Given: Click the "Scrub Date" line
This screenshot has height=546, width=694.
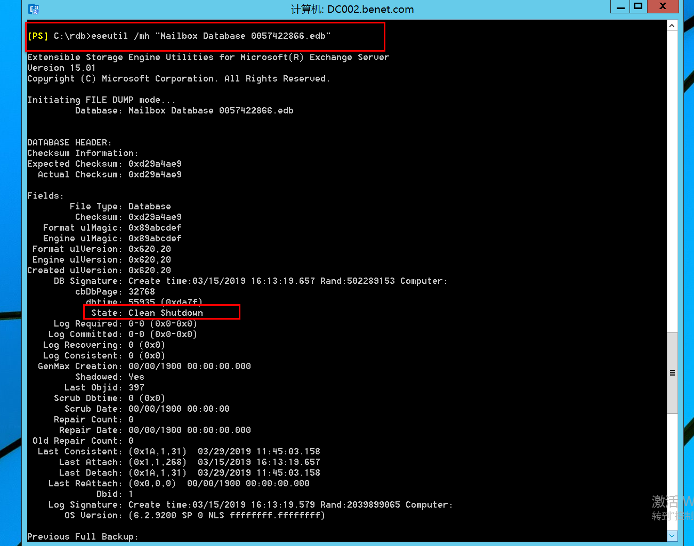Looking at the screenshot, I should coord(147,409).
